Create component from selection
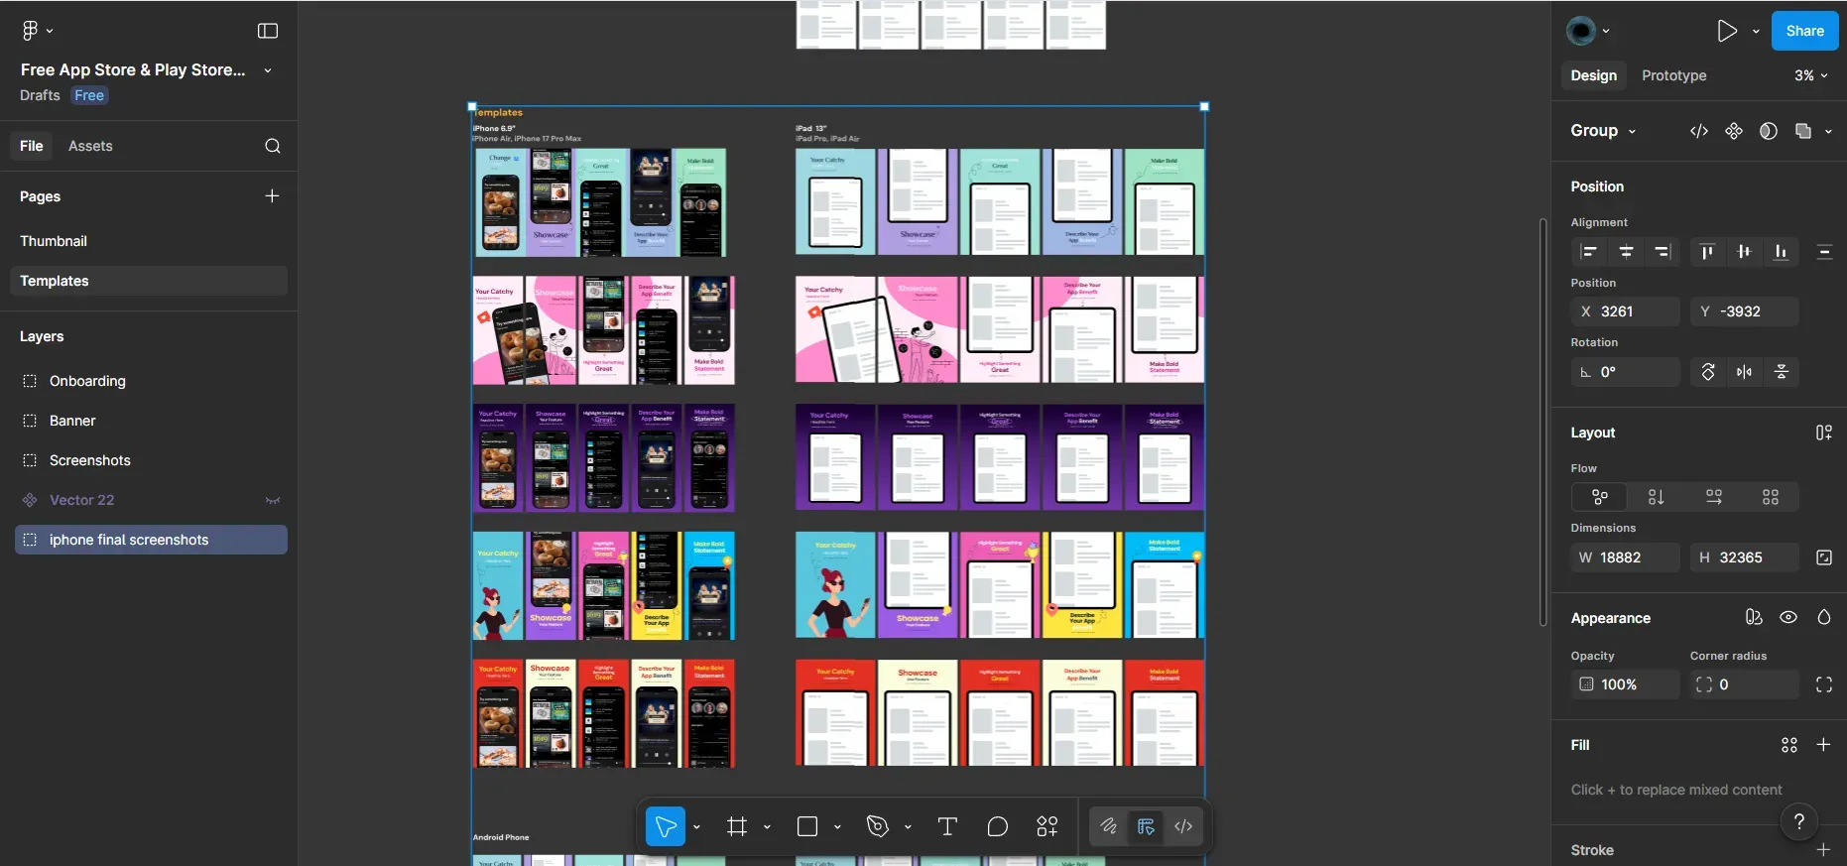Screen dimensions: 1847x866 [x=1734, y=131]
